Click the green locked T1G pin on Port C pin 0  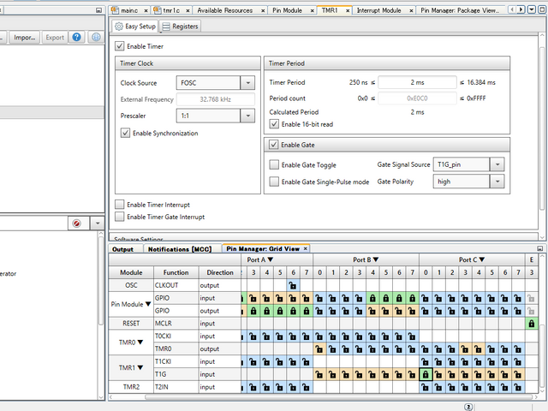[425, 374]
